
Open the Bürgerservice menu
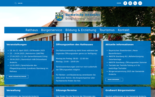pyautogui.click(x=52, y=30)
